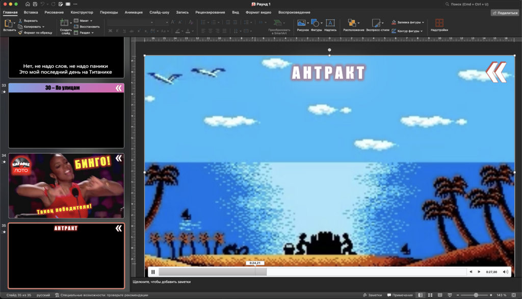Select normal view in status bar
The height and width of the screenshot is (299, 522).
click(421, 295)
